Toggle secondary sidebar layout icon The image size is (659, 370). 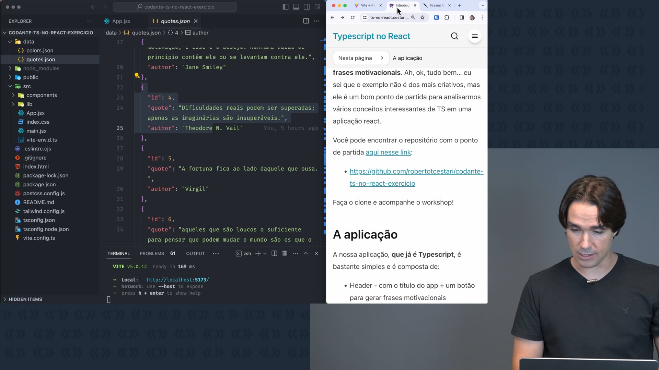point(307,7)
